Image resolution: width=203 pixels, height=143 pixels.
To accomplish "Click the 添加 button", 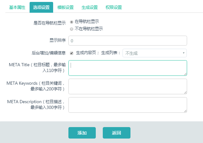I will click(x=82, y=133).
